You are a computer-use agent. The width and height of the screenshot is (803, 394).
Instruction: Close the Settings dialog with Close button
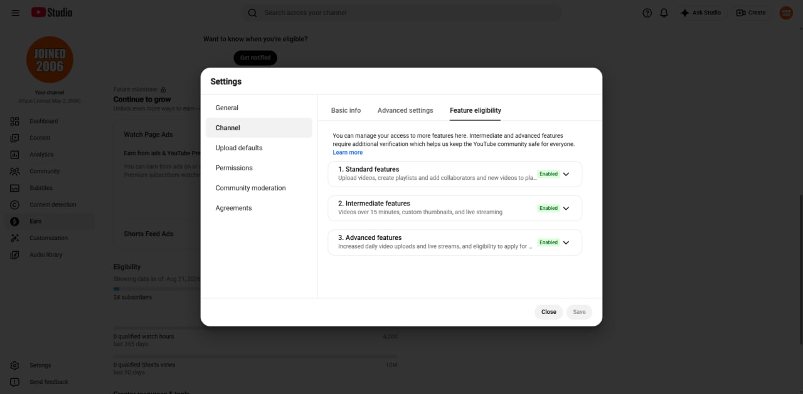[549, 312]
